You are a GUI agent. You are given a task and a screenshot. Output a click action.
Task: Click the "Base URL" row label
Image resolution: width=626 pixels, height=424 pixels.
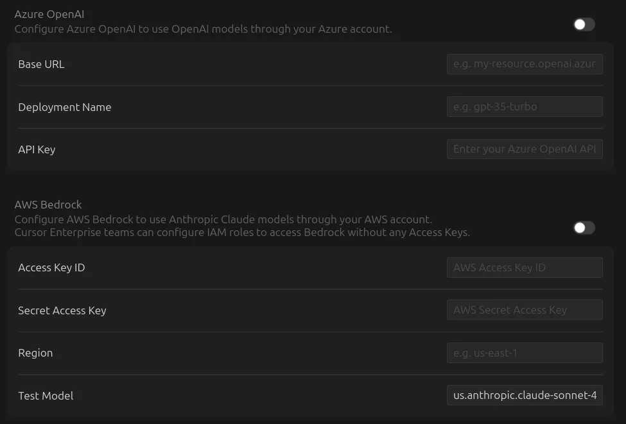coord(41,64)
